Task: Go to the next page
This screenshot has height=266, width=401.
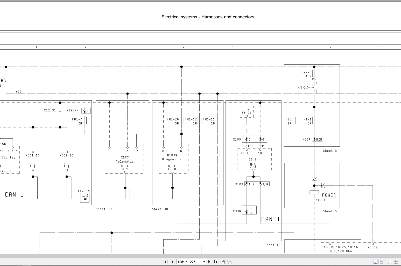Action: [209, 262]
